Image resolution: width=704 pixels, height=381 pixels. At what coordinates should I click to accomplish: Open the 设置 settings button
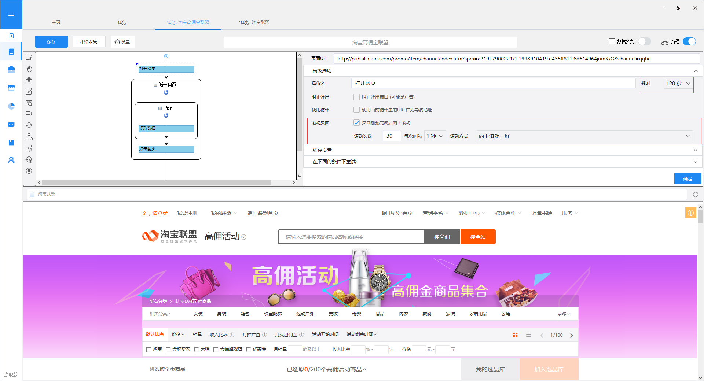click(122, 42)
